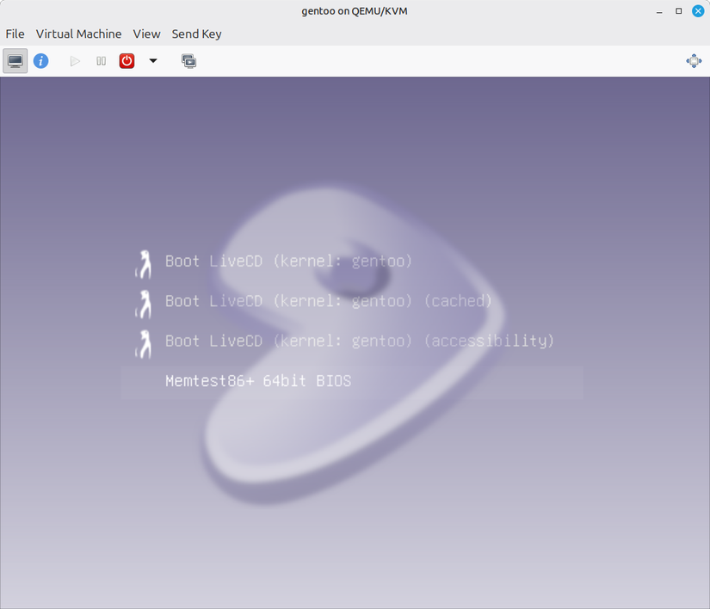Minimize the gentoo QEMU/KVM window
This screenshot has width=710, height=609.
[x=659, y=11]
